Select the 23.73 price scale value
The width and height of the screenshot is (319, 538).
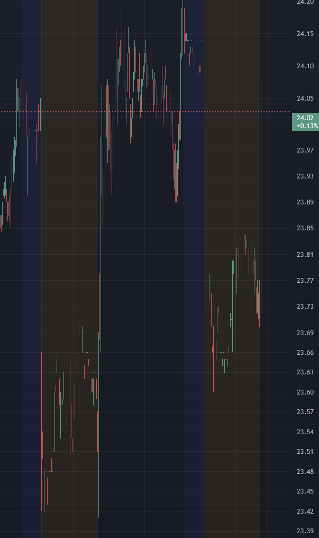pos(305,307)
